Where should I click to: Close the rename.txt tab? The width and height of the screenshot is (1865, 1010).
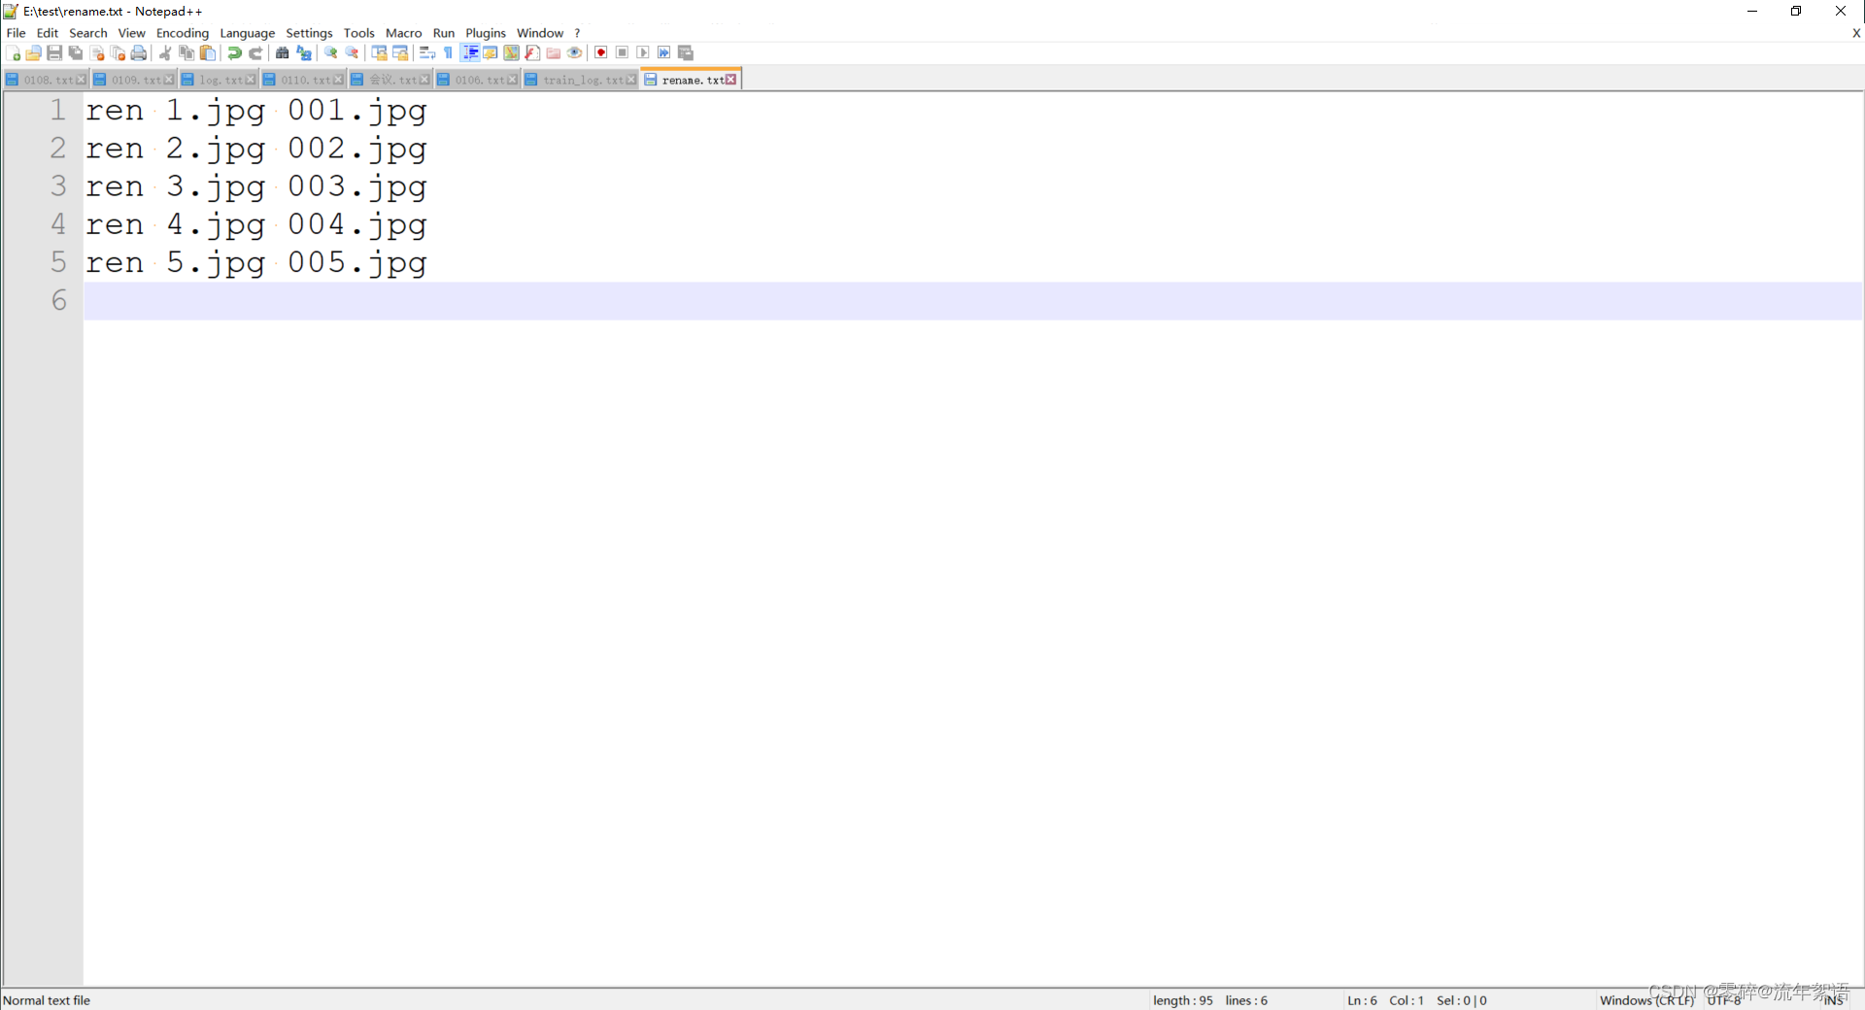731,80
